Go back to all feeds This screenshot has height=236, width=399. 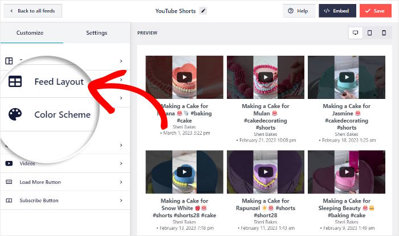coord(32,11)
